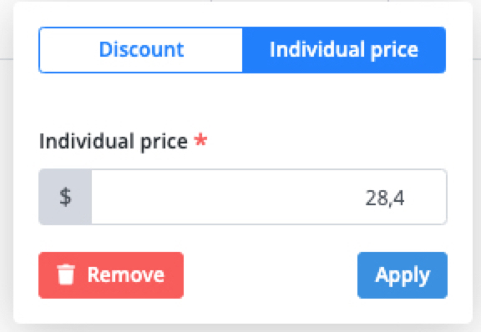Click the dollar sign currency prefix
The image size is (481, 332).
tap(65, 197)
